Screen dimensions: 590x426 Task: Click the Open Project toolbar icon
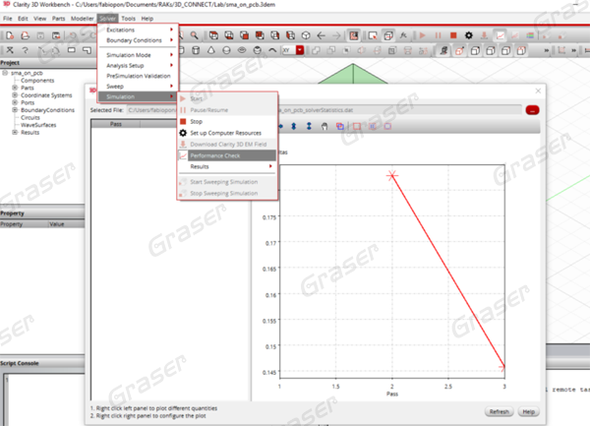[x=26, y=35]
